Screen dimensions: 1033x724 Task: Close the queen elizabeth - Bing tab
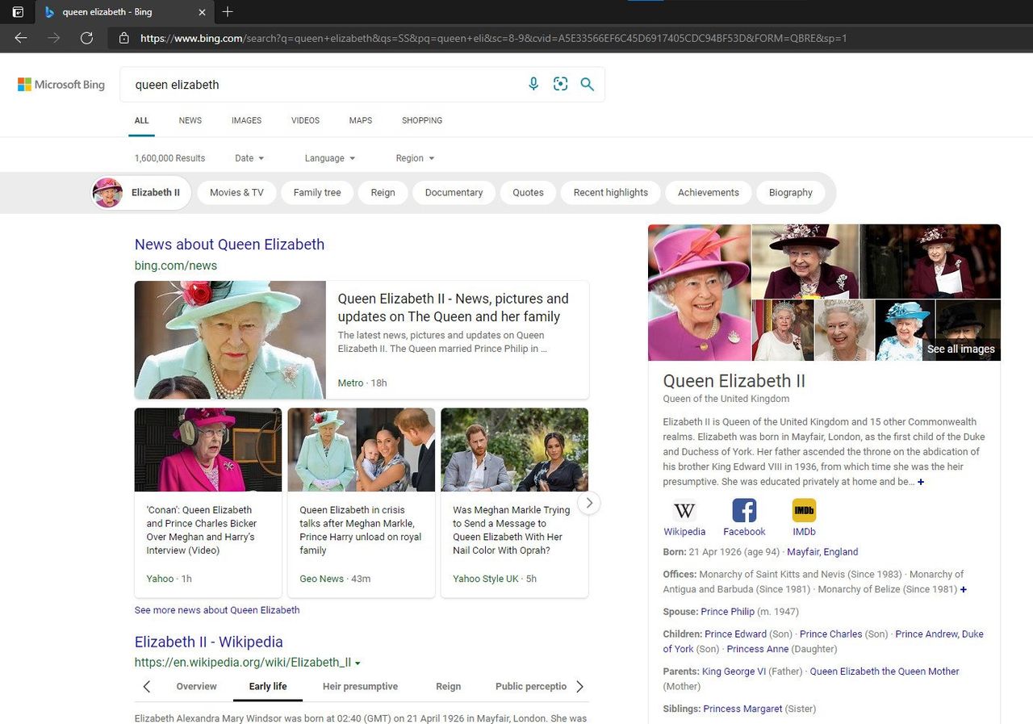click(202, 12)
